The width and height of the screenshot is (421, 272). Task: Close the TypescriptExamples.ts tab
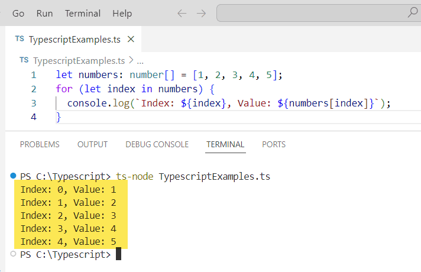click(x=131, y=39)
